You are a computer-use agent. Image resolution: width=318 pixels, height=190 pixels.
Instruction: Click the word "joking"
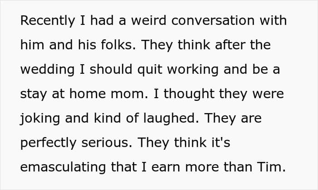click(40, 119)
